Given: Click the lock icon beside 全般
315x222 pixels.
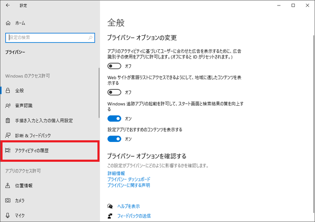Looking at the screenshot, I should coord(8,91).
